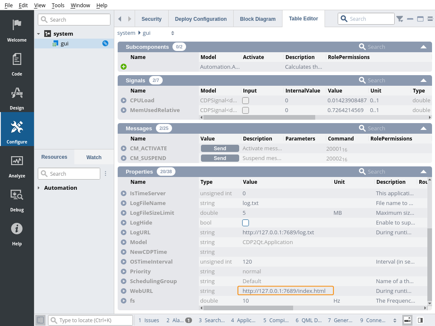
Task: Open the Help mode in sidebar
Action: (x=17, y=233)
